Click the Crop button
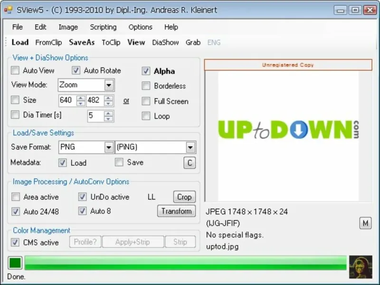The width and height of the screenshot is (380, 285). 184,197
